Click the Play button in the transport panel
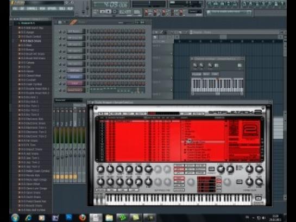The height and width of the screenshot is (222, 296). click(x=102, y=12)
